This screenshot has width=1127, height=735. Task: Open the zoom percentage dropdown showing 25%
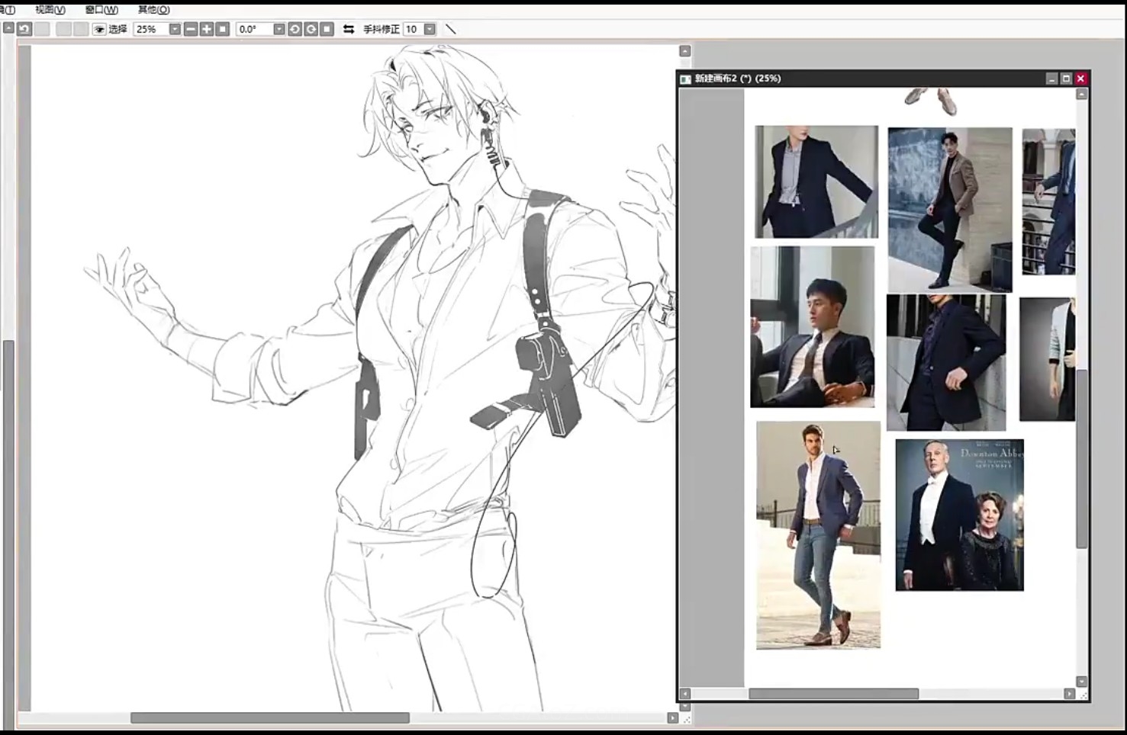175,29
